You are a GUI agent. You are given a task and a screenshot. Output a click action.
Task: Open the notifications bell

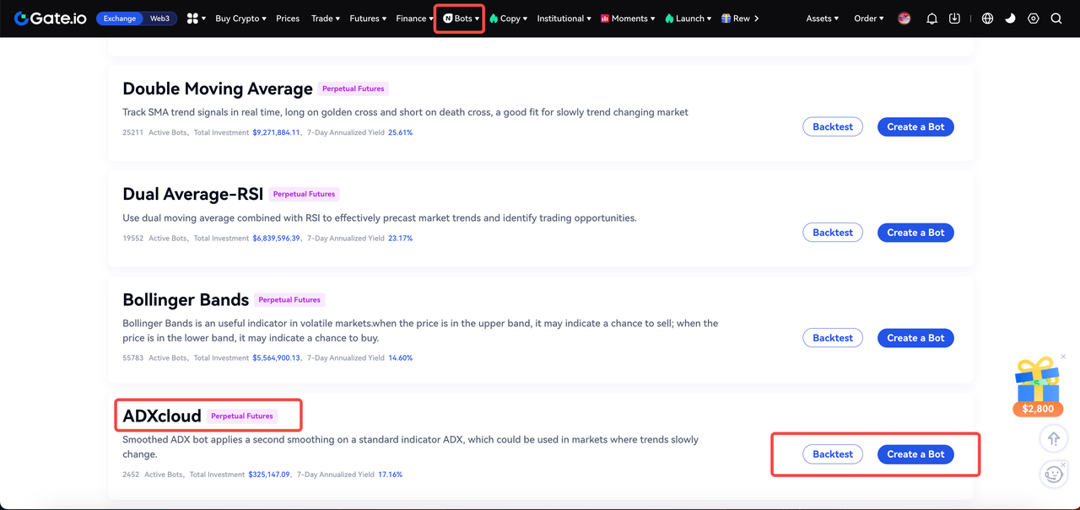point(931,19)
